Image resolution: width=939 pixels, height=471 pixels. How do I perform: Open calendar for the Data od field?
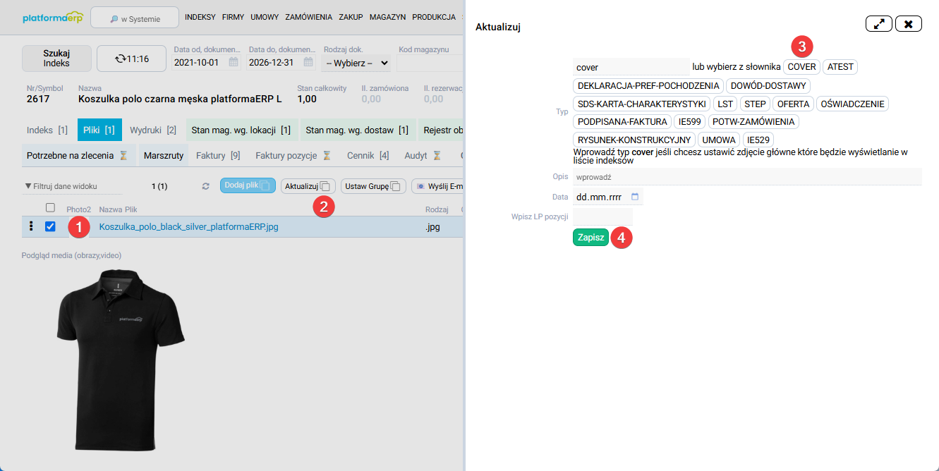coord(233,62)
